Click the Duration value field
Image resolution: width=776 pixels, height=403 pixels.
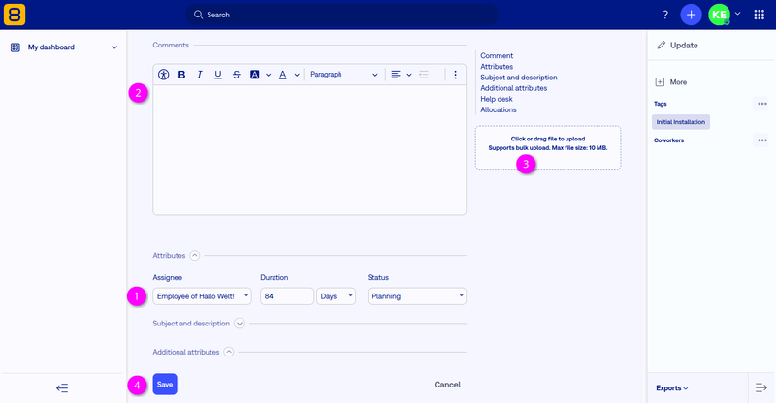click(x=287, y=296)
